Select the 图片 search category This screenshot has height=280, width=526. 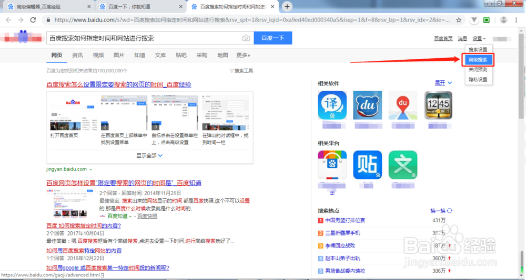click(119, 55)
